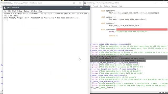This screenshot has width=168, height=94.
Task: Click the __main__ main() line at bottom
Action: click(103, 88)
